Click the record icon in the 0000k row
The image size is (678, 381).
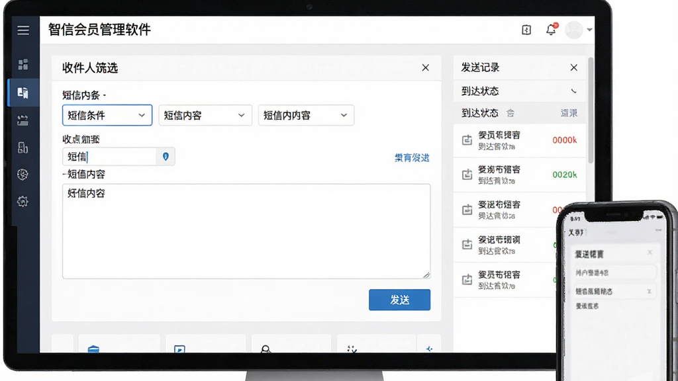467,140
